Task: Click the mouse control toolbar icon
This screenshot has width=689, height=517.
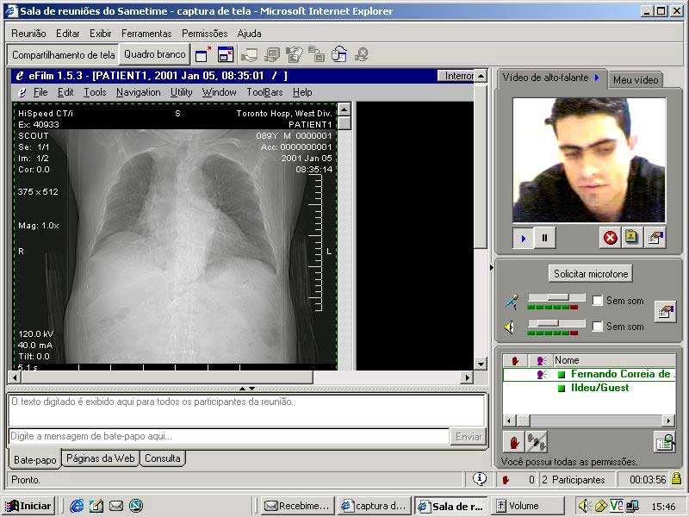Action: pyautogui.click(x=339, y=54)
